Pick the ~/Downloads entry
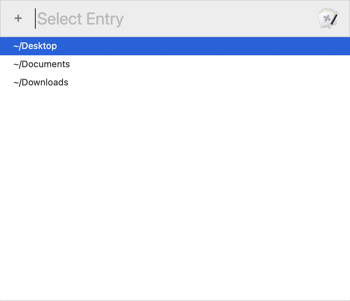The image size is (350, 301). pyautogui.click(x=175, y=82)
